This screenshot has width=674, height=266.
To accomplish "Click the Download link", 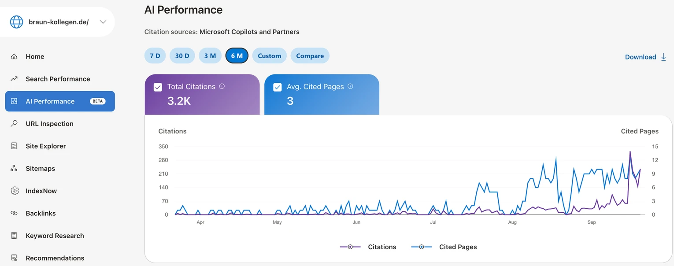I will tap(641, 57).
